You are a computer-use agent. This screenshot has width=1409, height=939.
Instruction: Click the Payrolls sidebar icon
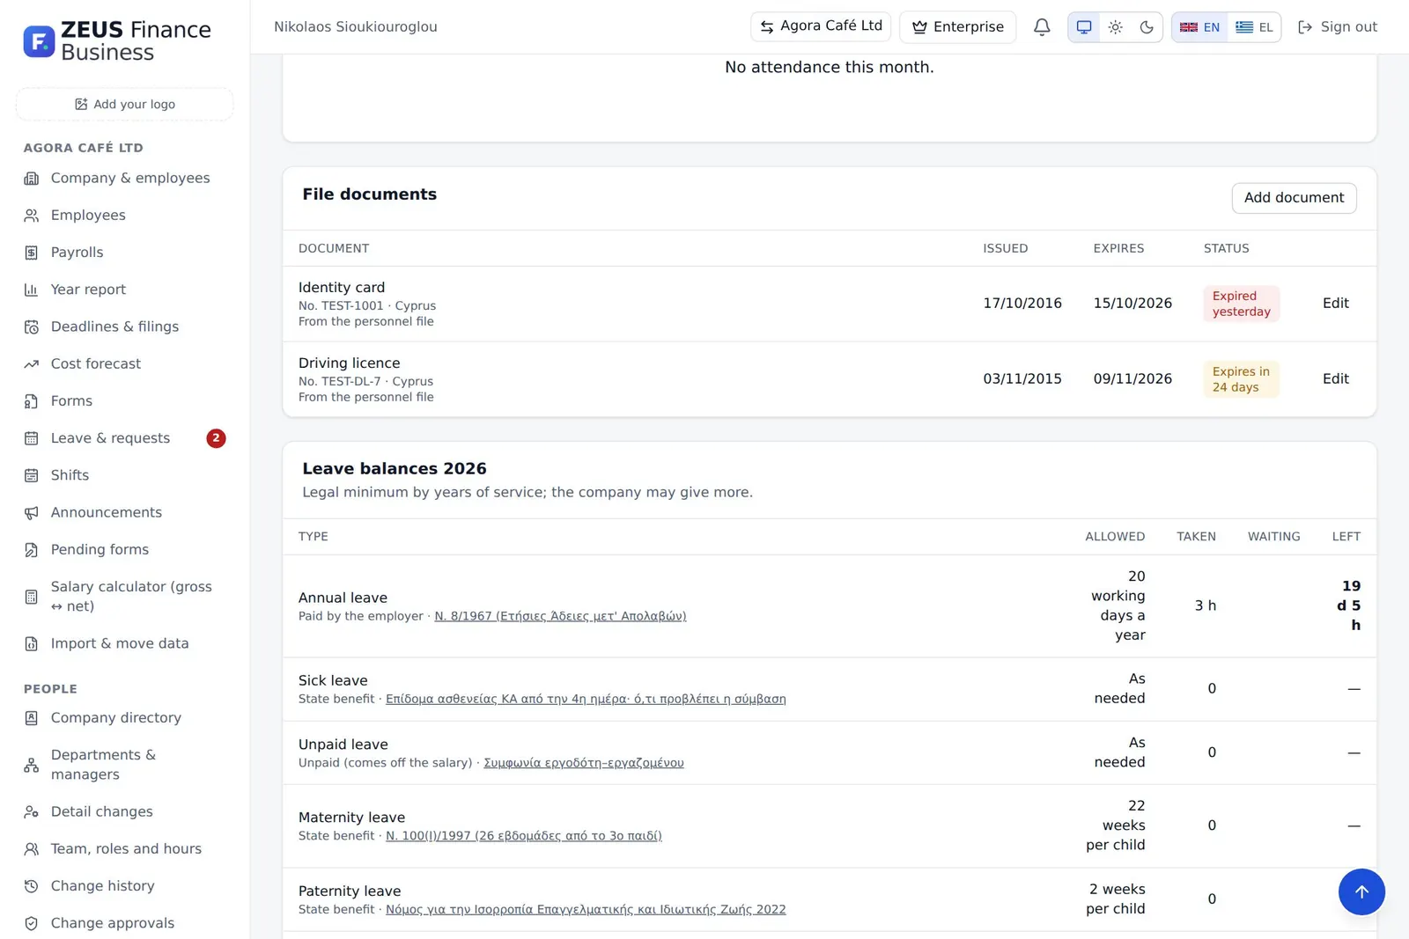tap(32, 253)
